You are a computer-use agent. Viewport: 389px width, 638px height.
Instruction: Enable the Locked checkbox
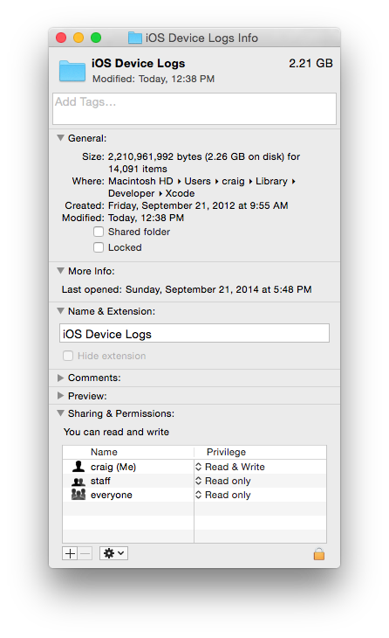pyautogui.click(x=99, y=247)
